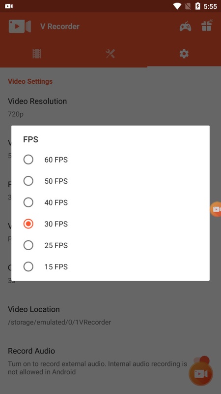This screenshot has width=221, height=394.
Task: Tap the orange camera record button
Action: [x=201, y=374]
